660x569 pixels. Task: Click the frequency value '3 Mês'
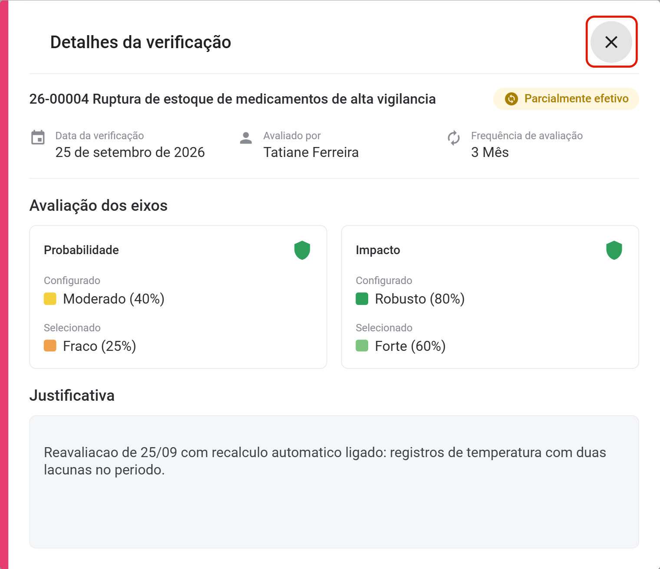tap(490, 152)
